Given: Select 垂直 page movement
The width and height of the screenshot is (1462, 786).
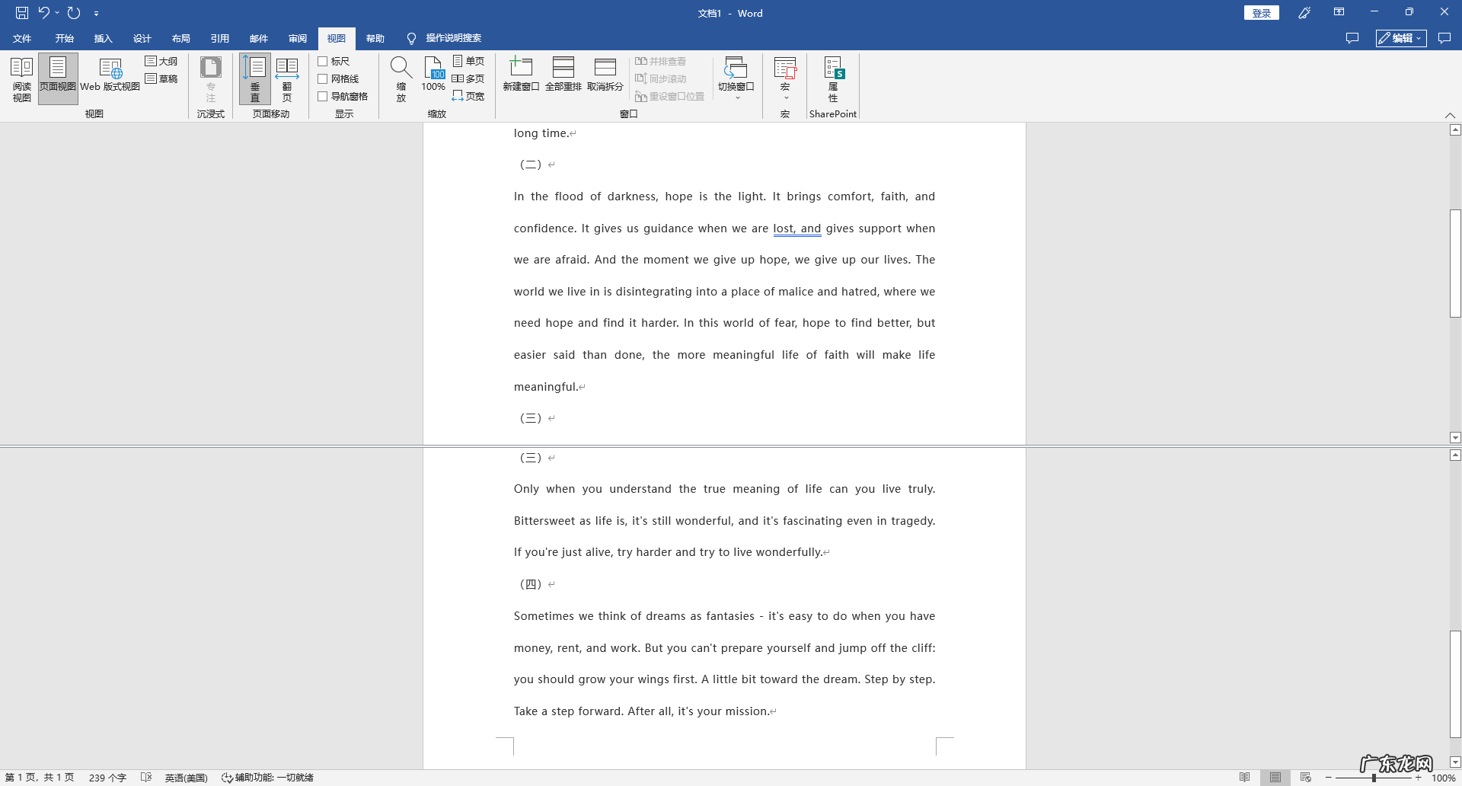Looking at the screenshot, I should (x=255, y=79).
